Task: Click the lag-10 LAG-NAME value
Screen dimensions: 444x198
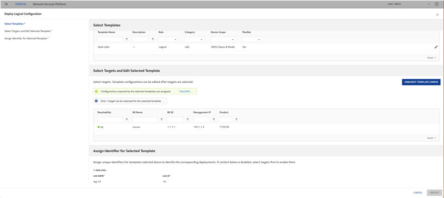Action: (x=97, y=182)
